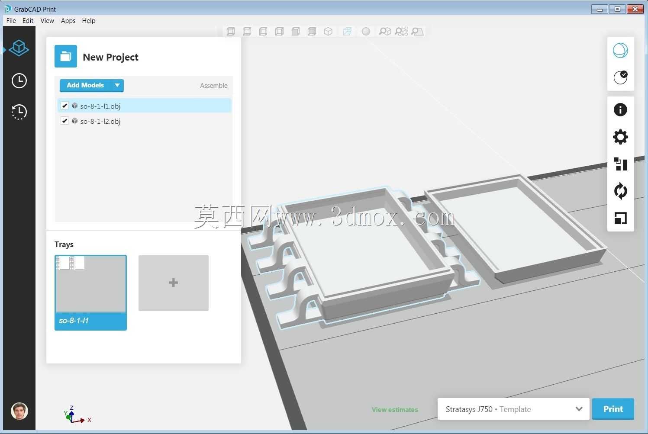Open the Project panel cube icon in sidebar
Screen dimensions: 648x434
pos(19,48)
